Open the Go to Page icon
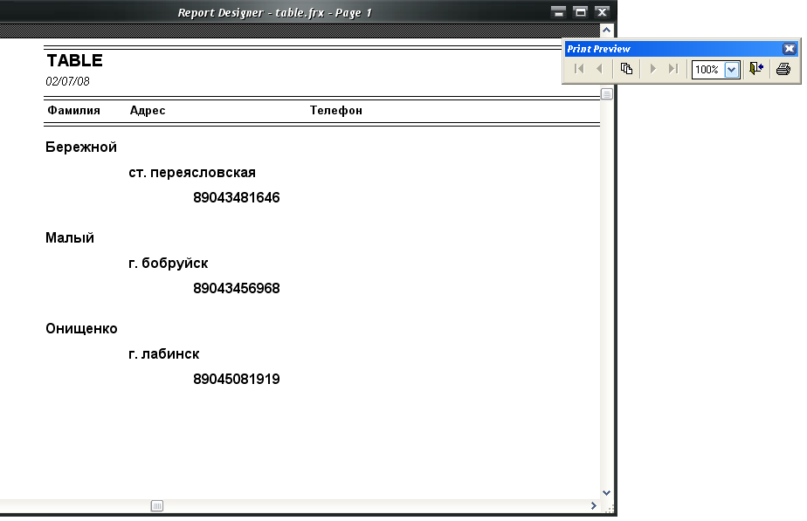 coord(626,69)
